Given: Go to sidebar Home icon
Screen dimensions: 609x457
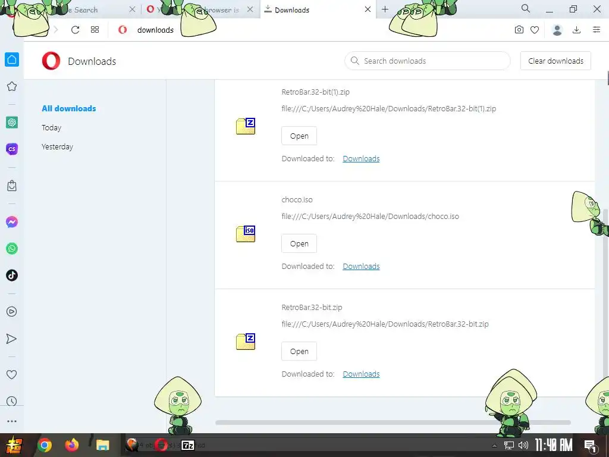Looking at the screenshot, I should pyautogui.click(x=12, y=60).
